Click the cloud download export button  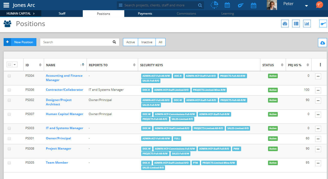[x=322, y=43]
